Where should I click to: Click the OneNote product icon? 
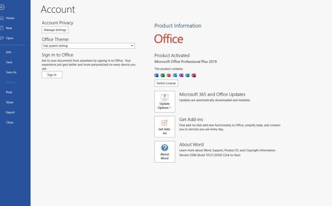[x=181, y=75]
